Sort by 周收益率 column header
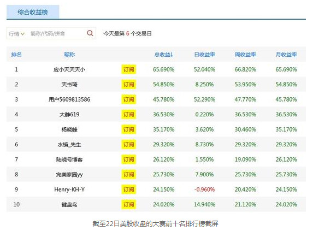313x231 pixels. (245, 55)
